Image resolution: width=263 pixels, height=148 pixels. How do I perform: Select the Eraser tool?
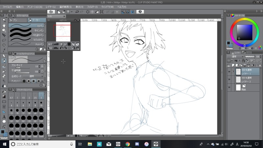coord(4,76)
